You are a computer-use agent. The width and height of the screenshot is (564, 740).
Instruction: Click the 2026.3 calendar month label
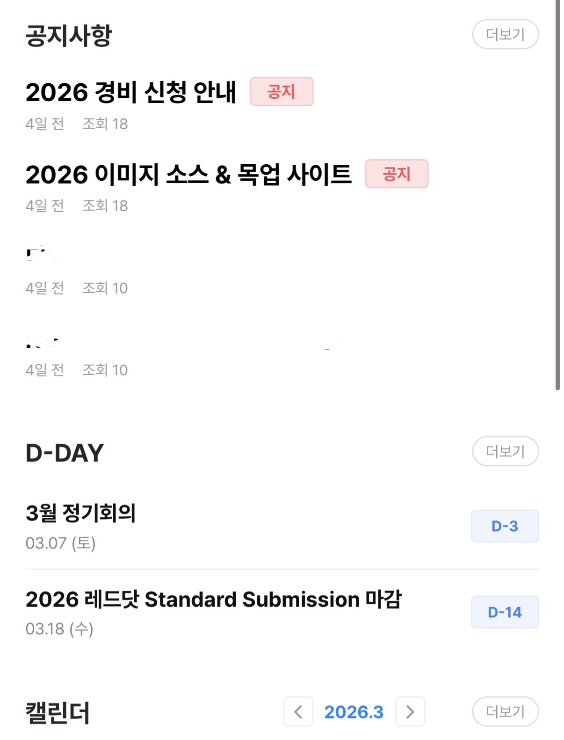point(354,712)
